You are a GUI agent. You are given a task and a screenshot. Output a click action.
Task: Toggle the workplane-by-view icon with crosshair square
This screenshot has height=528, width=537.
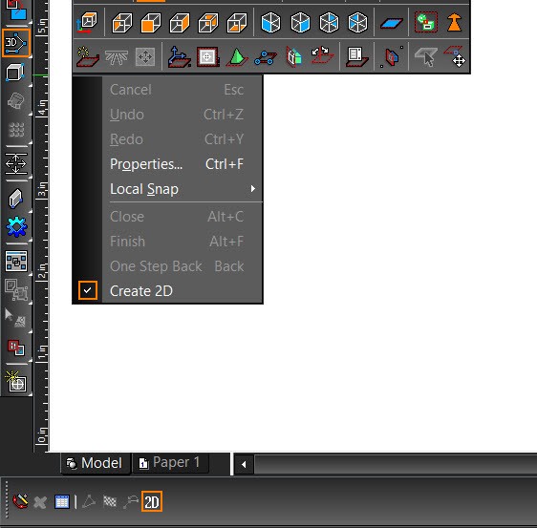(207, 56)
